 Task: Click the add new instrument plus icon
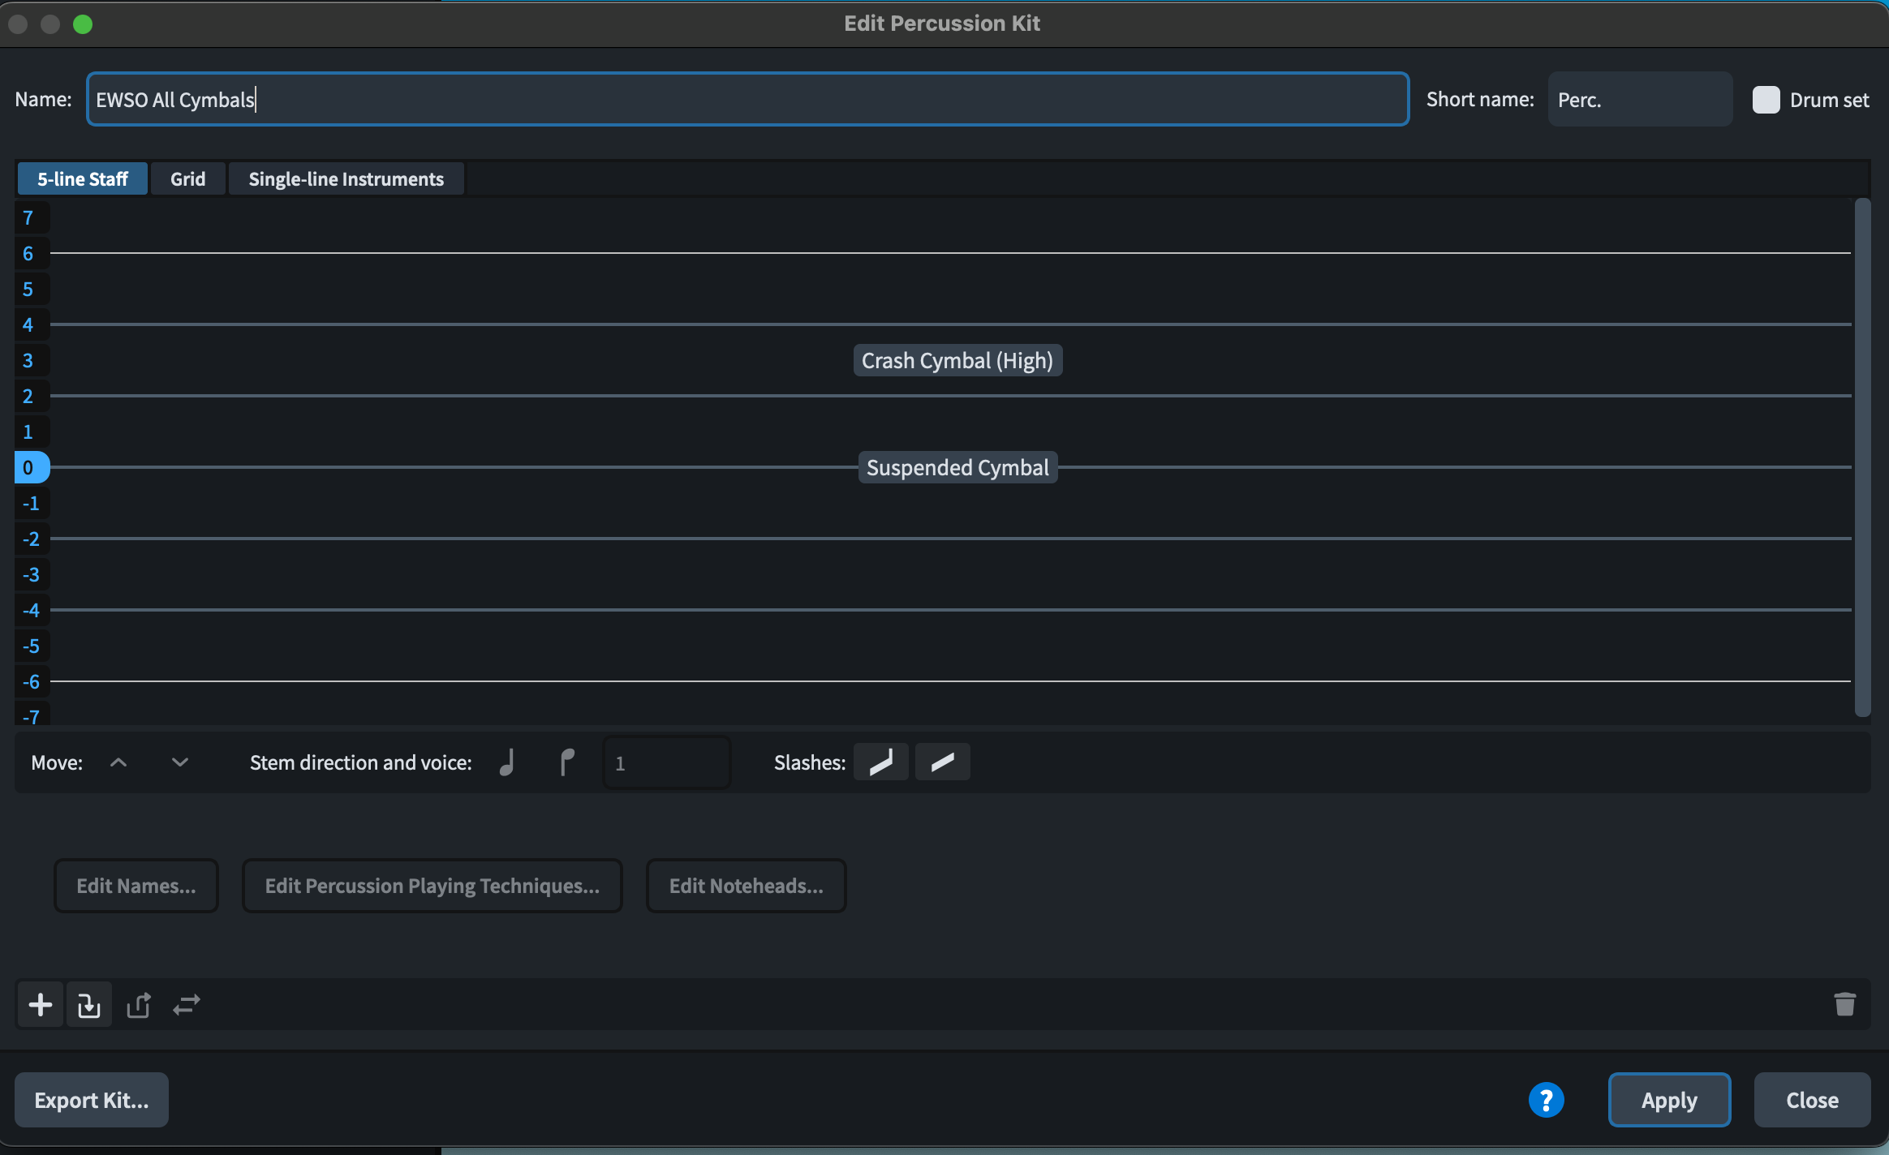coord(40,1005)
